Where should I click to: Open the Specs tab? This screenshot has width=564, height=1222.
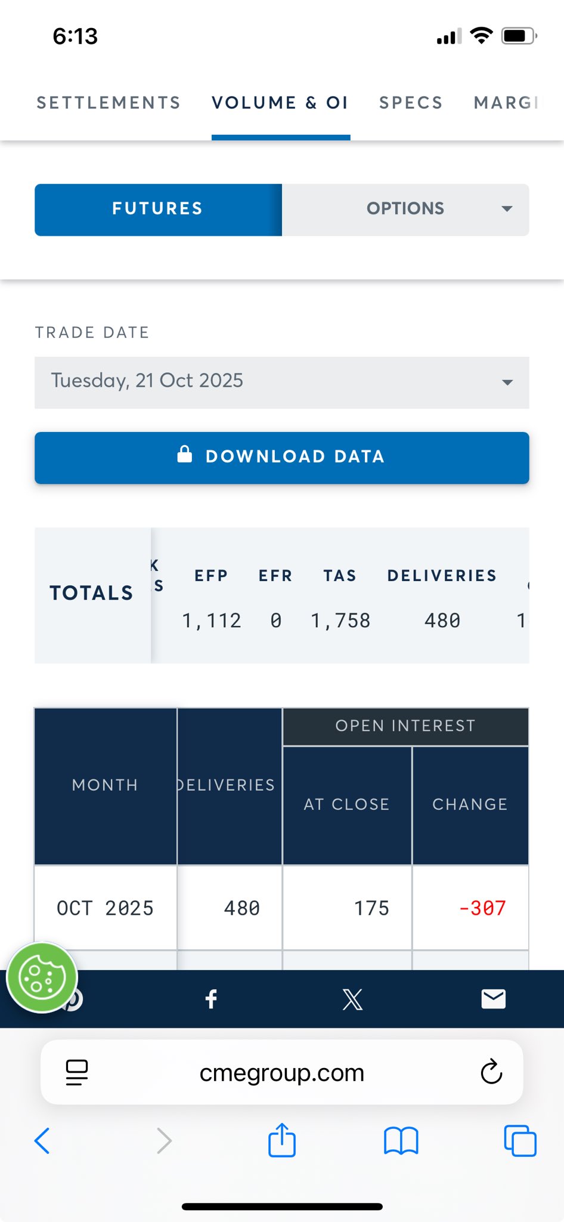pos(411,103)
